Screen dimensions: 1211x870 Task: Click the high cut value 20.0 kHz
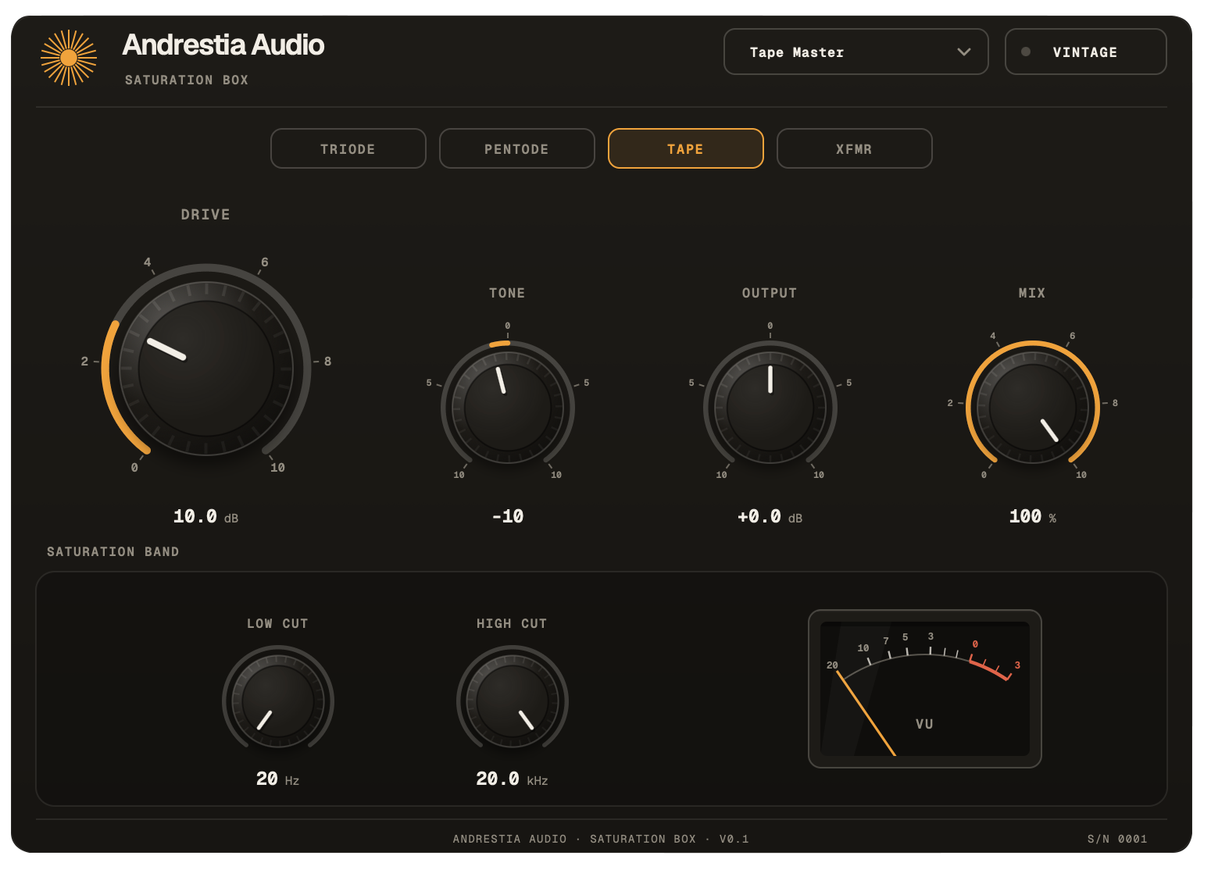point(512,779)
